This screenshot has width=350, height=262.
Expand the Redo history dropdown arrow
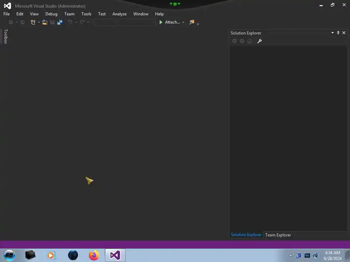(88, 22)
